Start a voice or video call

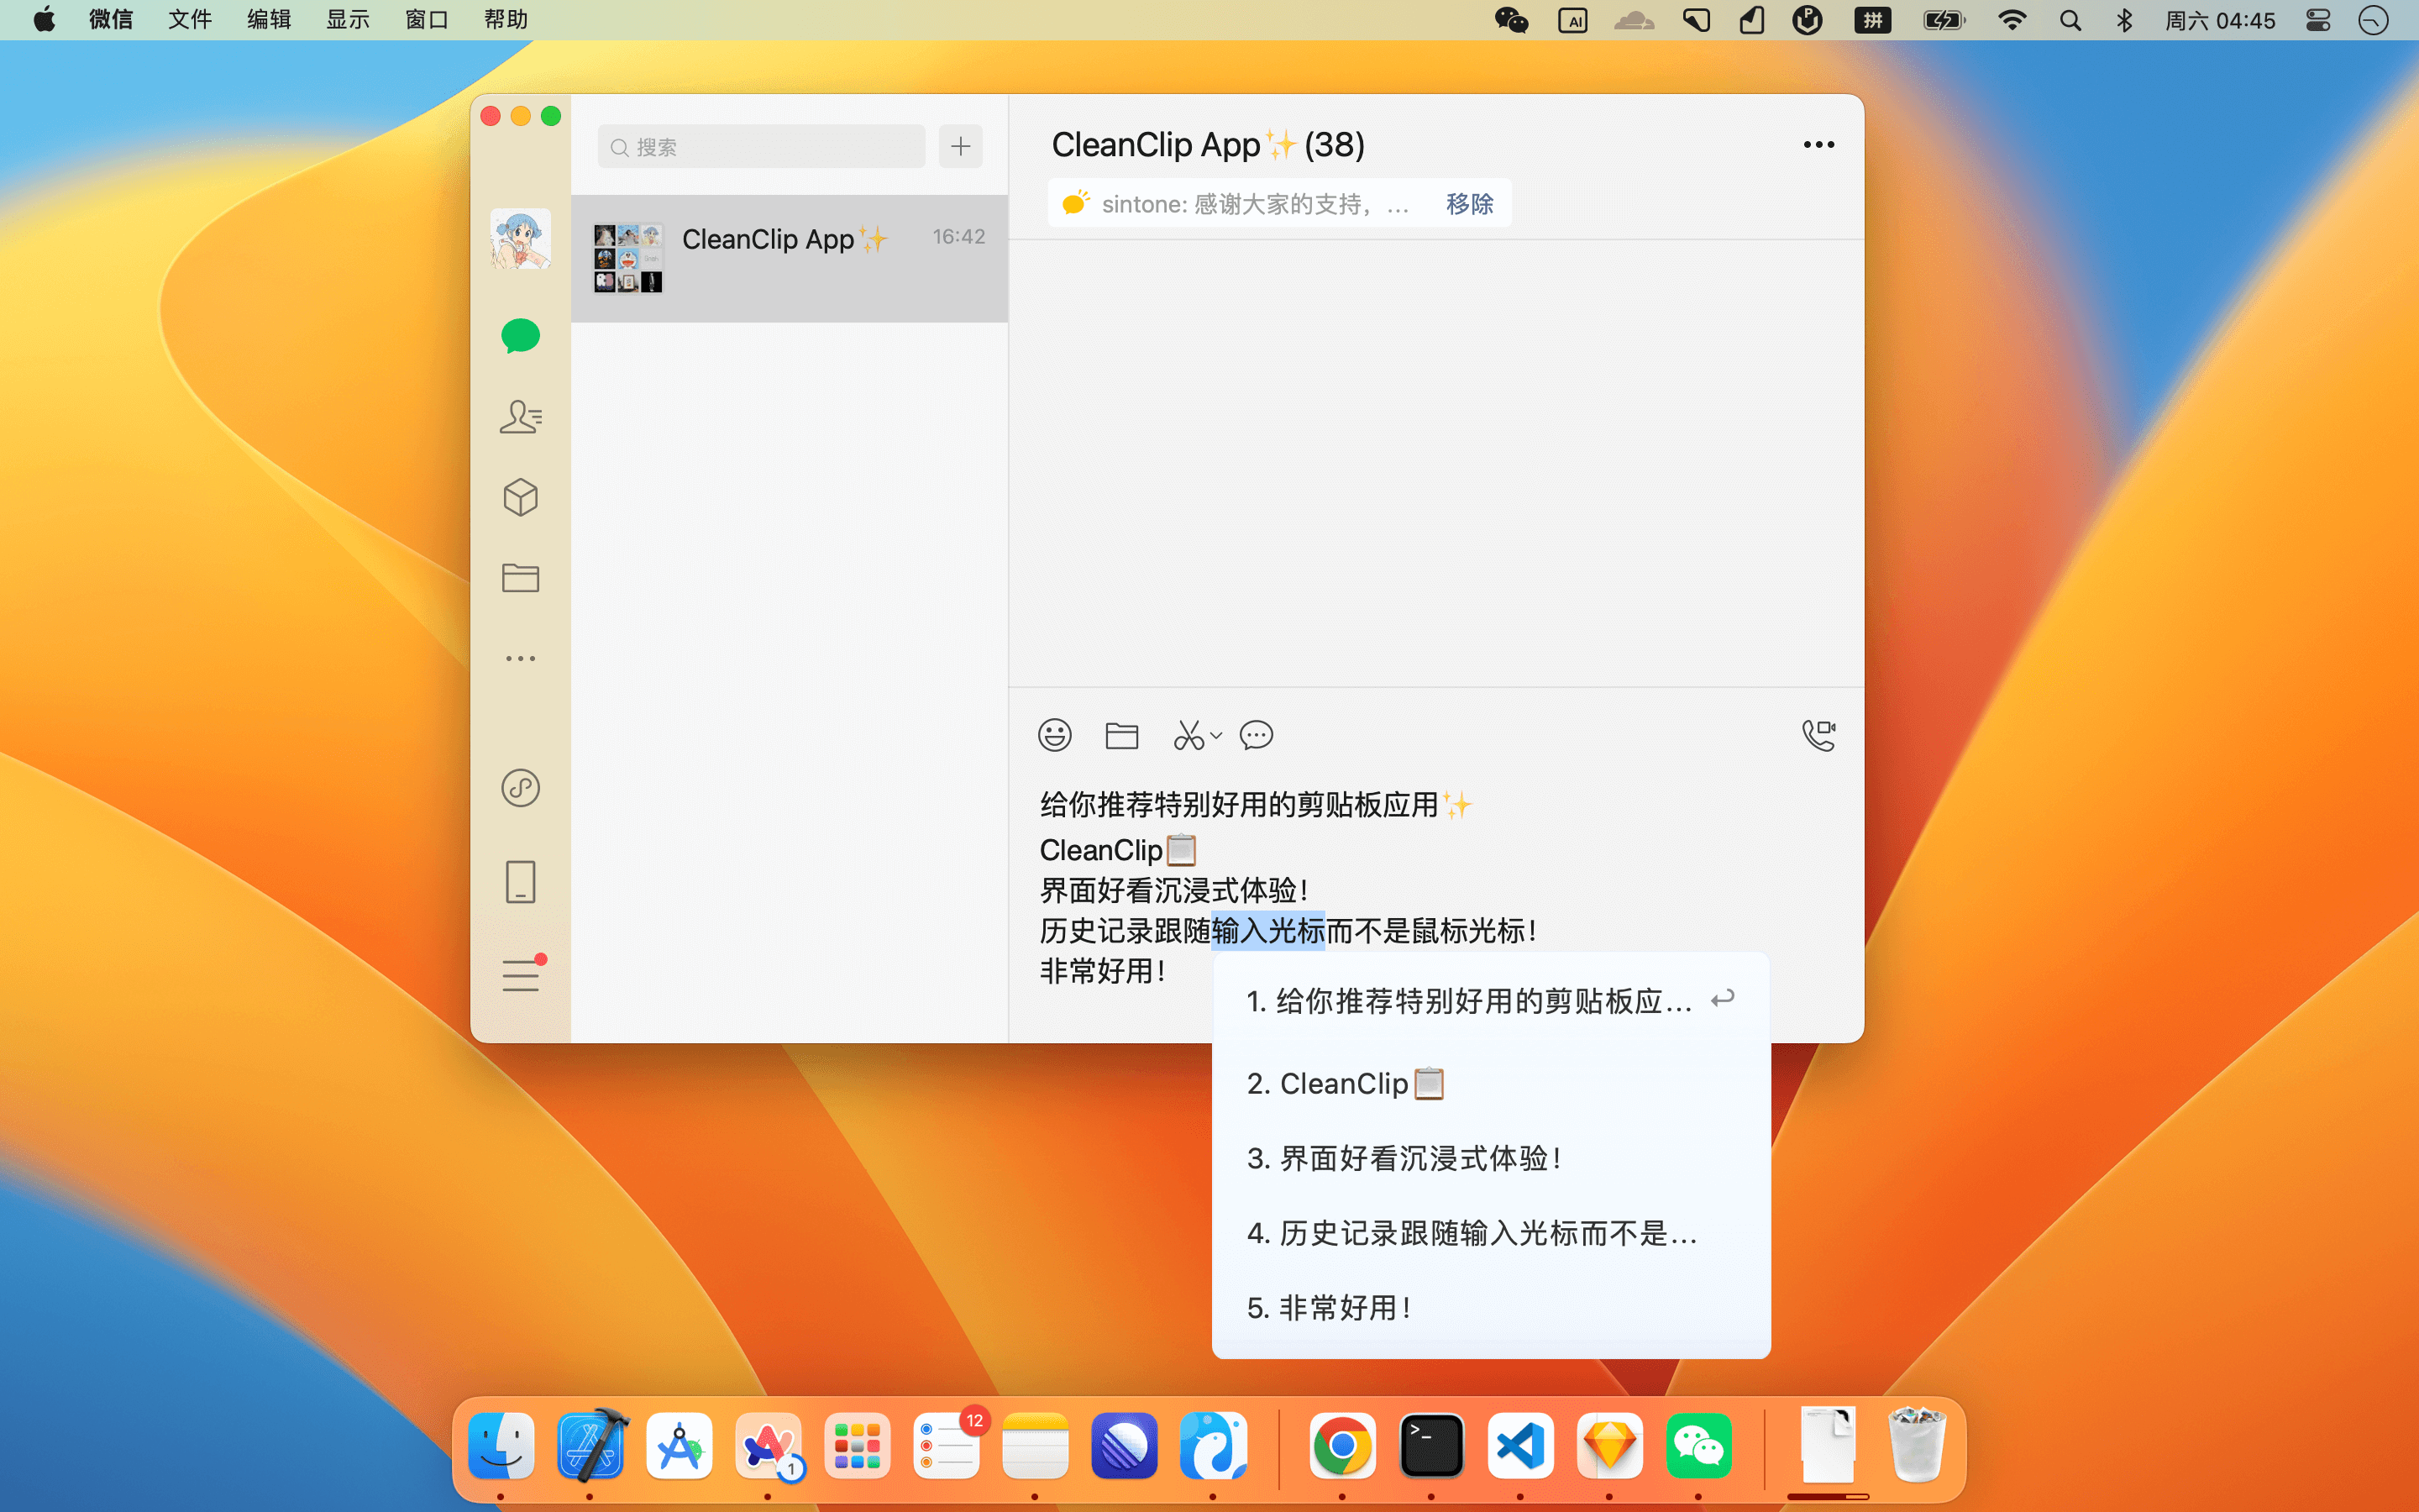[x=1818, y=735]
